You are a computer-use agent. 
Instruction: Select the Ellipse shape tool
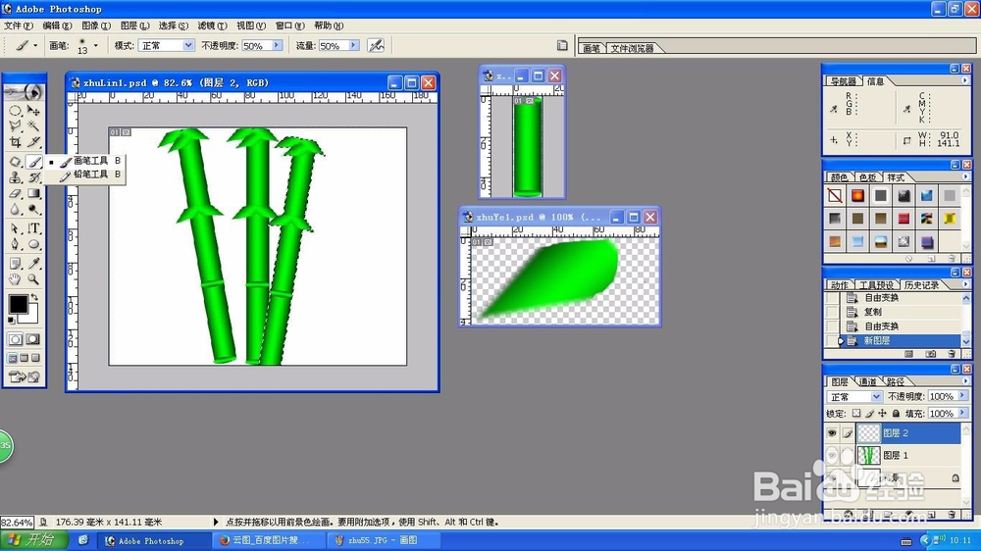[33, 244]
